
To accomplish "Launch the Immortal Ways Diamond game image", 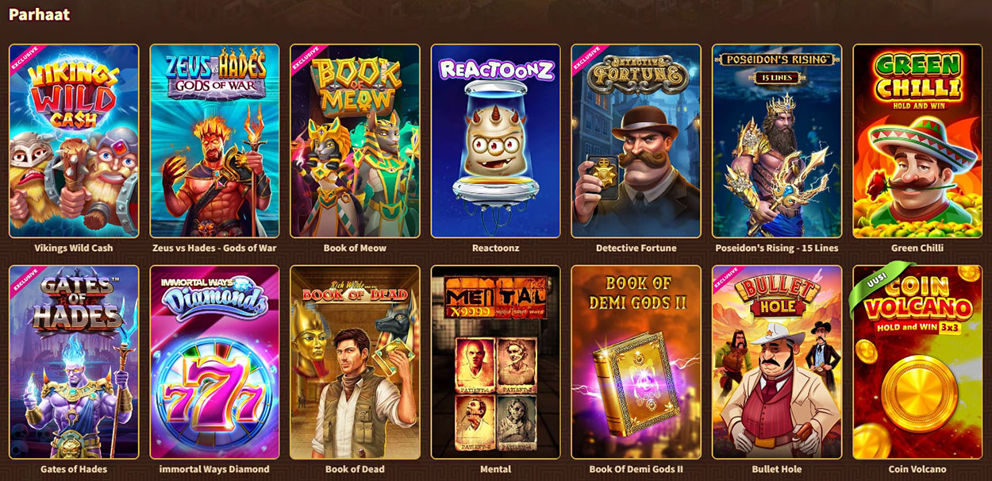I will click(x=214, y=362).
